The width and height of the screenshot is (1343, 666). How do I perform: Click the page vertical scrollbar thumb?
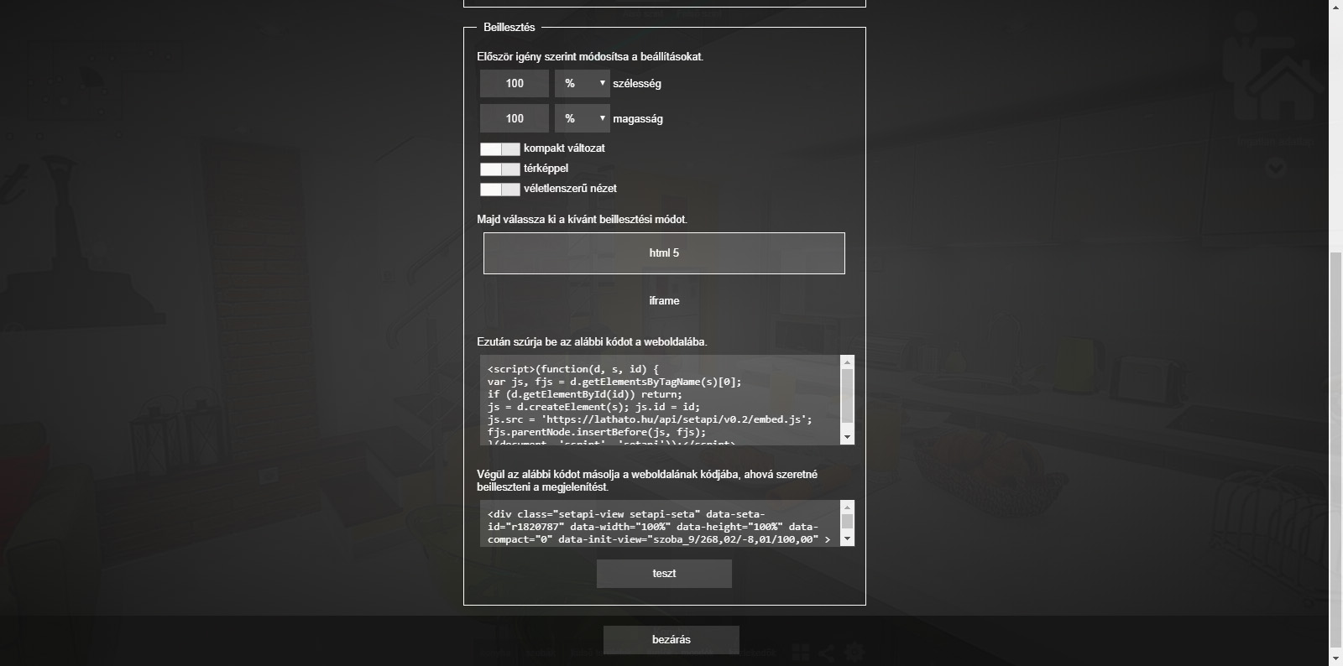pos(1336,449)
